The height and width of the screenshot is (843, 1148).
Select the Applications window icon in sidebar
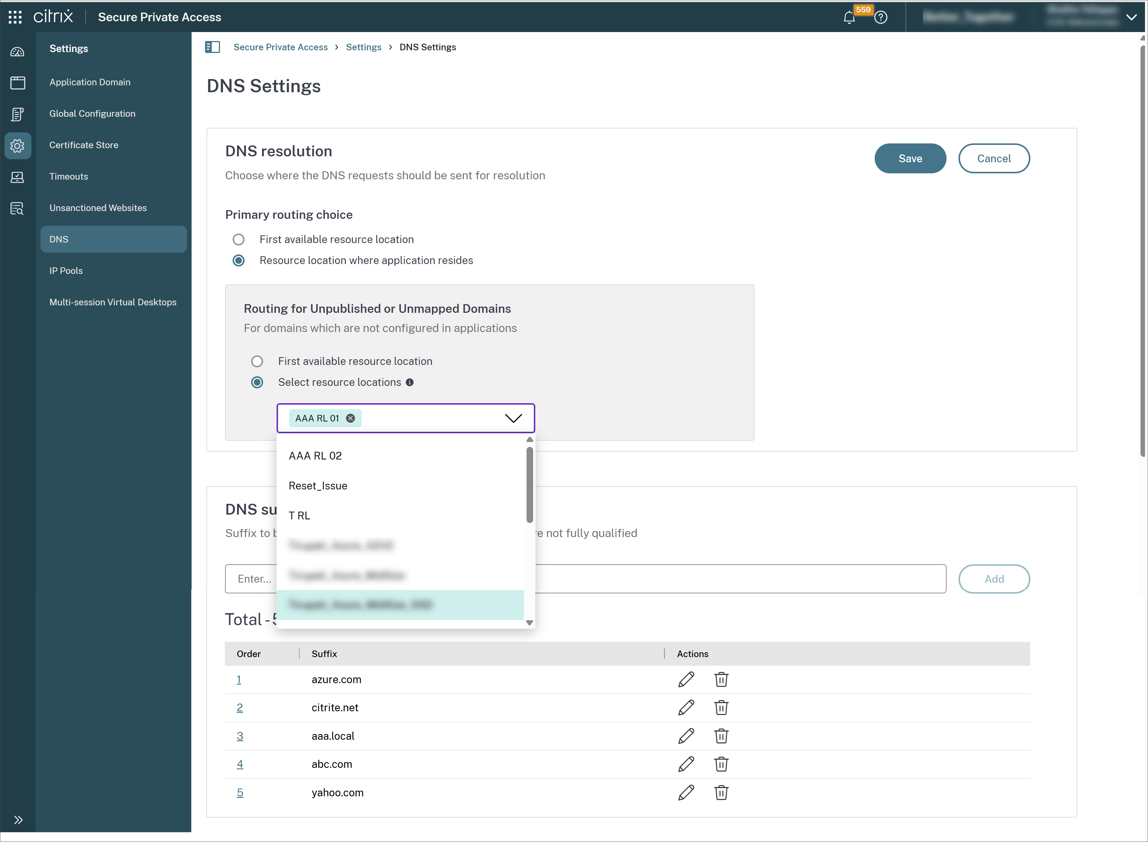pos(18,82)
